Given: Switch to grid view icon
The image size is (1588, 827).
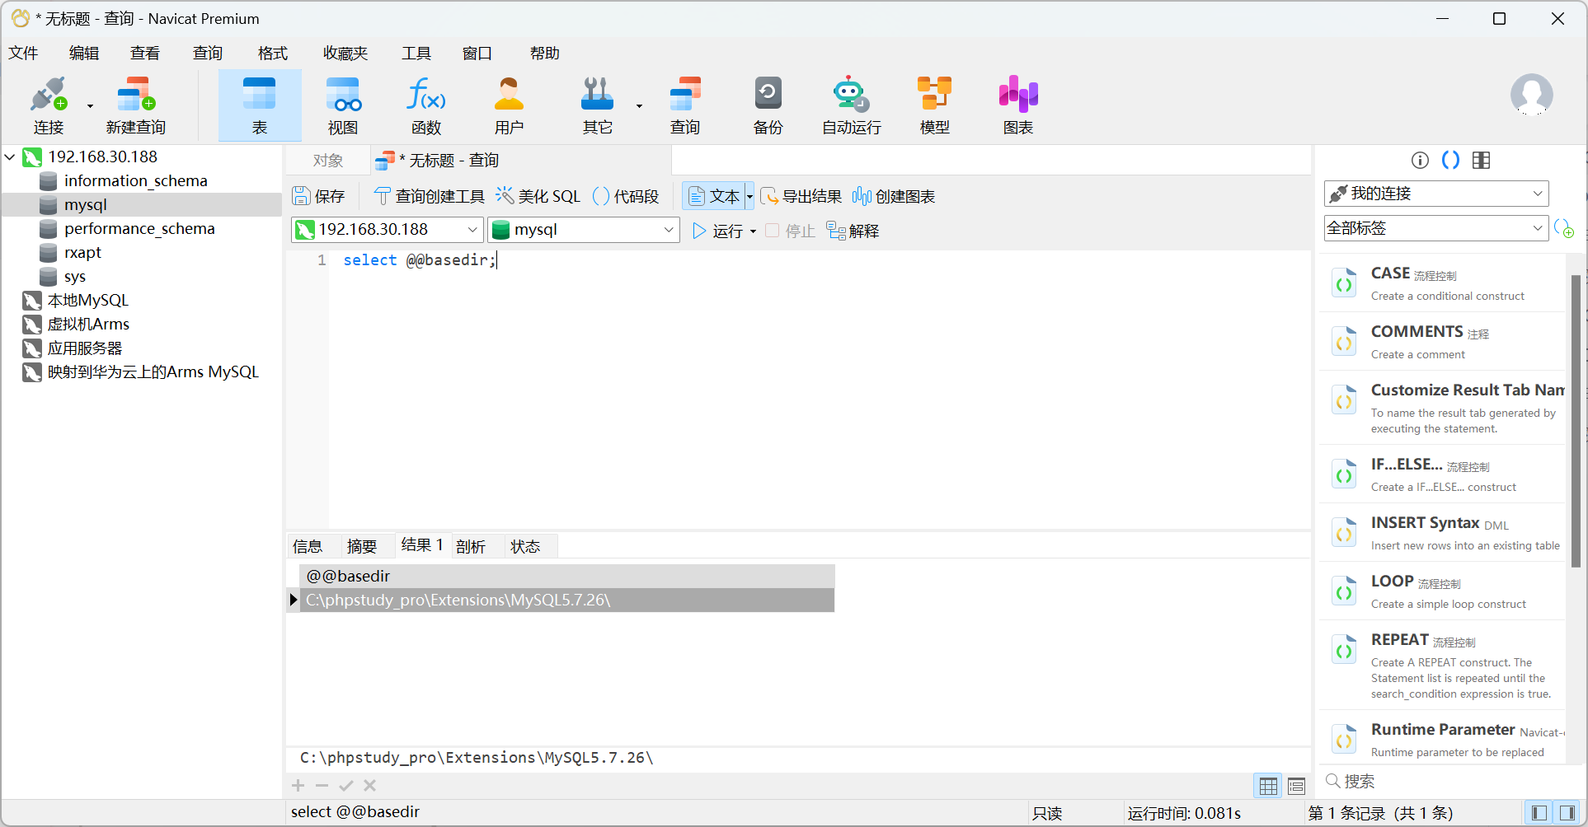Looking at the screenshot, I should (x=1268, y=786).
